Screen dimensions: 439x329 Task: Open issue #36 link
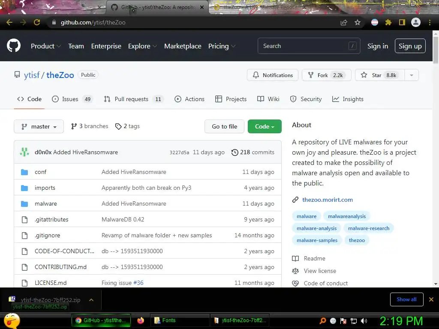[138, 283]
